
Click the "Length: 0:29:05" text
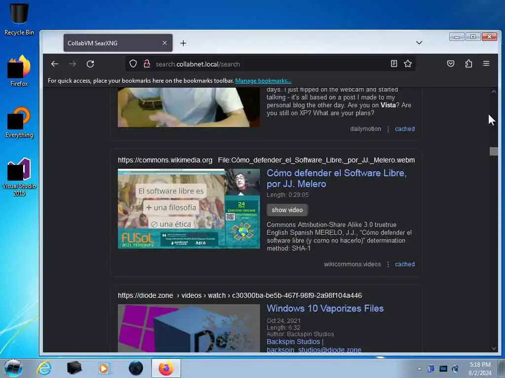(288, 195)
